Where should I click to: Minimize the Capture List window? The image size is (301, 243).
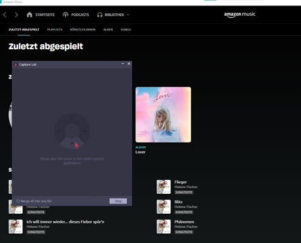(x=123, y=64)
